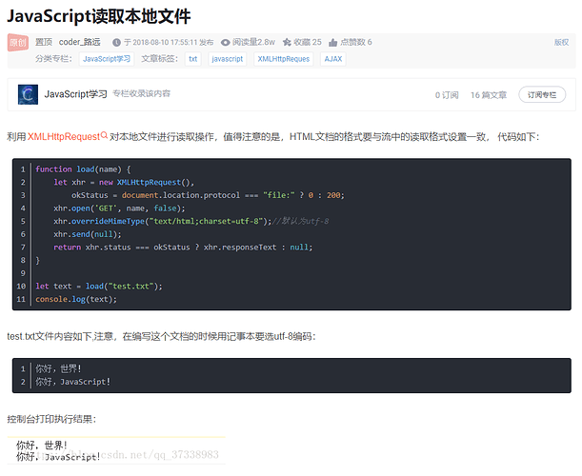The height and width of the screenshot is (476, 582).
Task: Click the 收藏 25 count
Action: (x=308, y=42)
